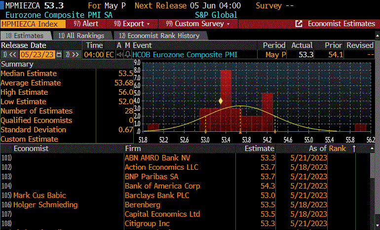Sort by the Firm column header
This screenshot has height=230, width=380.
[133, 149]
